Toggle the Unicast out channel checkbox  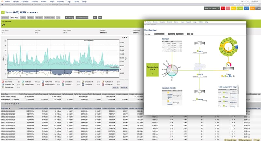click(83, 82)
